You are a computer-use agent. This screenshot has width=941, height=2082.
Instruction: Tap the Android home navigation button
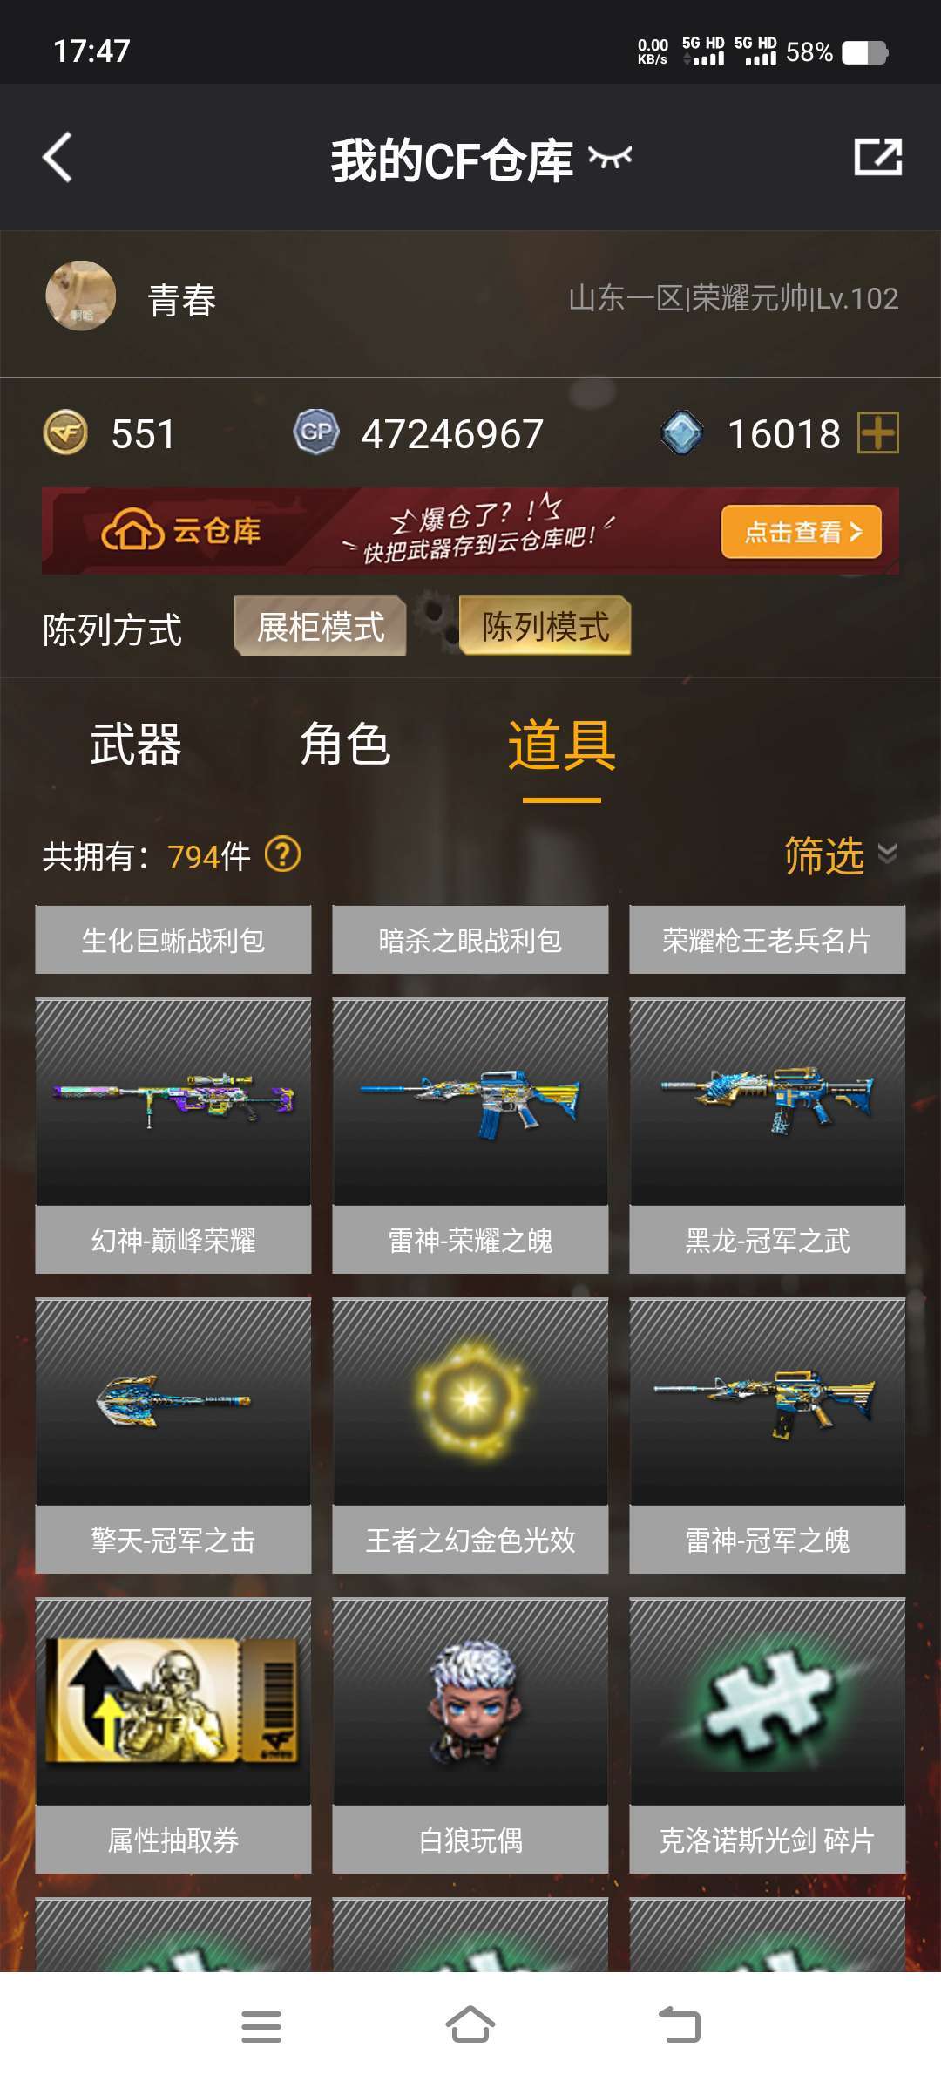pyautogui.click(x=470, y=2024)
